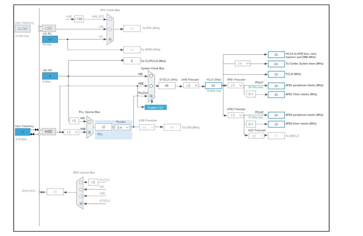Open the USB Prescaler dropdown
The width and height of the screenshot is (363, 236).
point(147,127)
